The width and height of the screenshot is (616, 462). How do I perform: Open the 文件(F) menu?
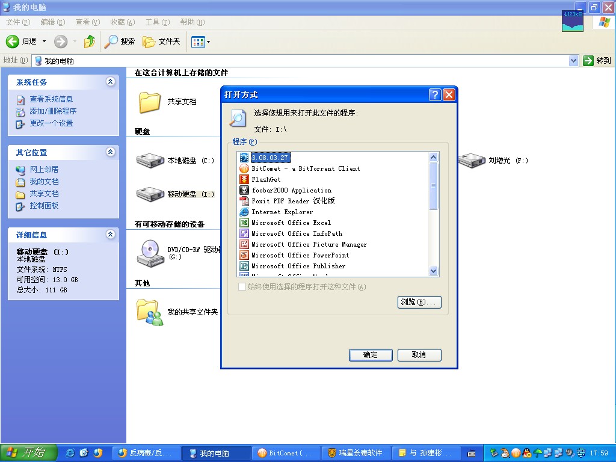click(x=17, y=22)
